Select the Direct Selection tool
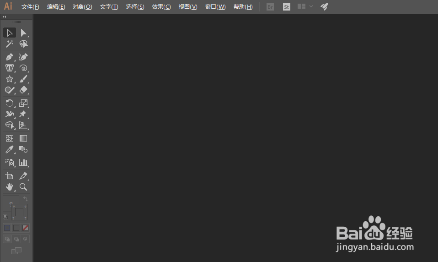Screen dimensions: 438x262 click(23, 33)
